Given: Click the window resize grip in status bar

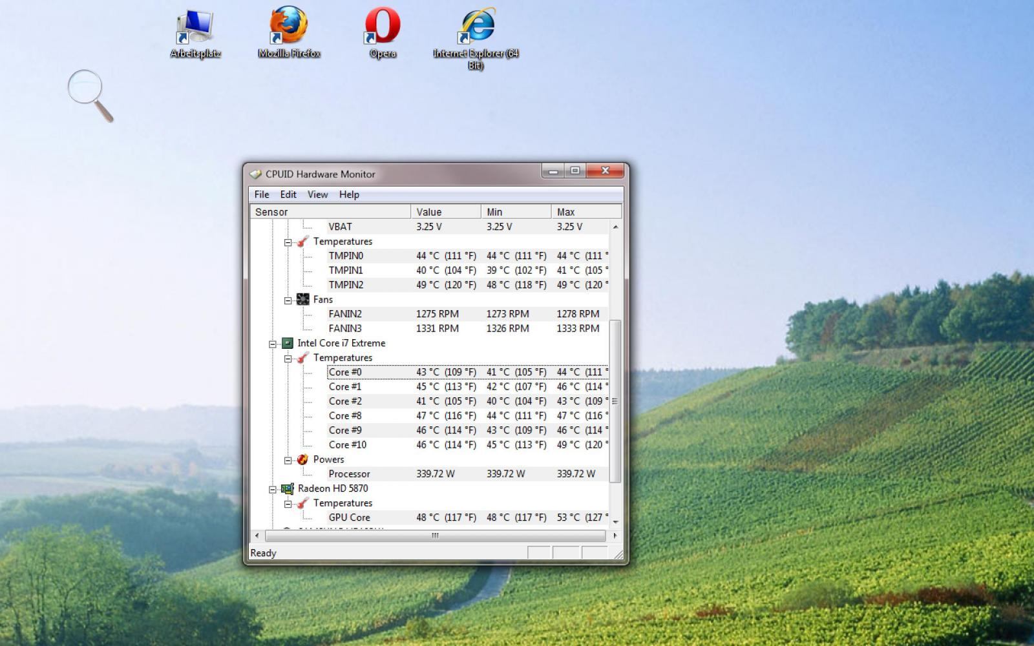Looking at the screenshot, I should click(618, 554).
